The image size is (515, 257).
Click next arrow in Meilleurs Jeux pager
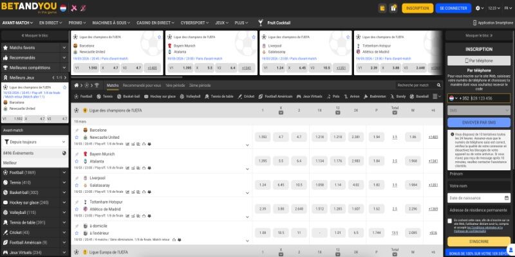tap(65, 78)
